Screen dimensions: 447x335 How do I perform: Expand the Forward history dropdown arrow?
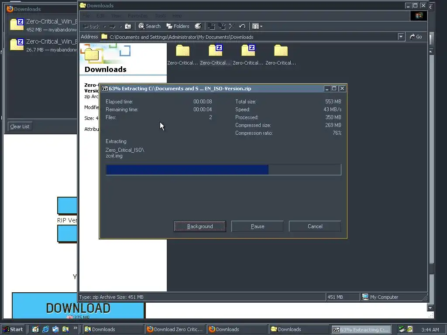point(120,27)
